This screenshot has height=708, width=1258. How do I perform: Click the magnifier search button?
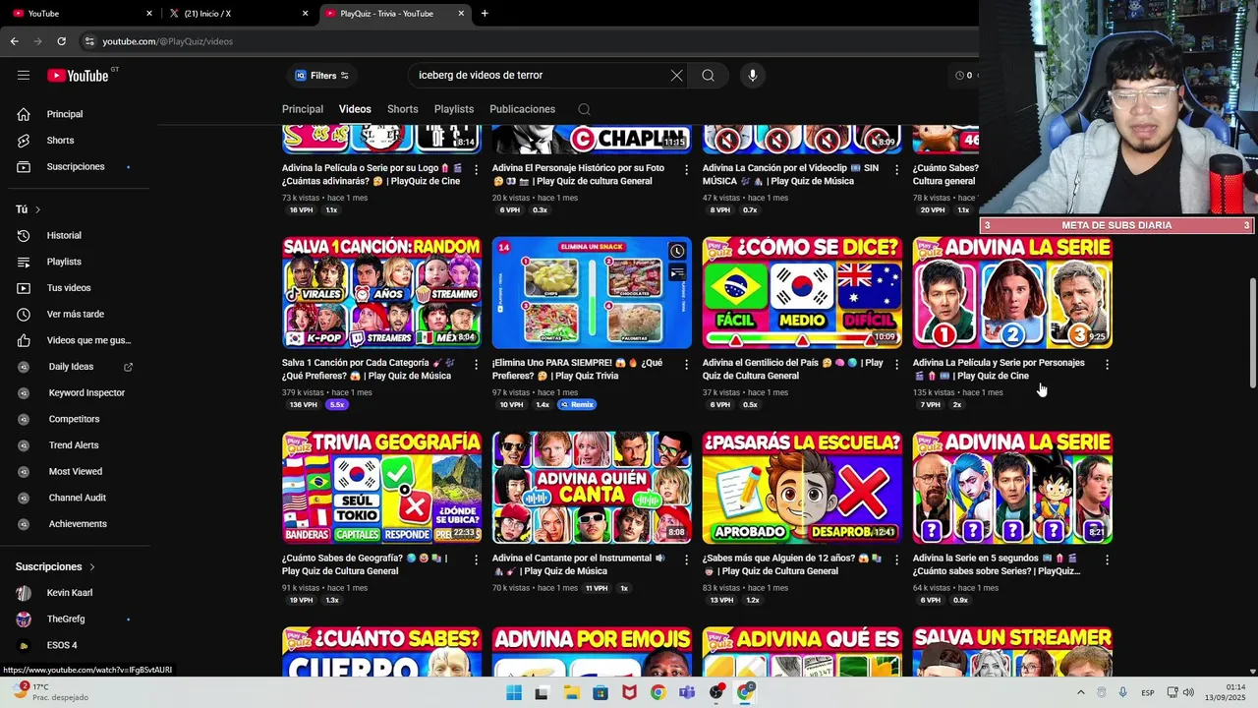(x=708, y=76)
